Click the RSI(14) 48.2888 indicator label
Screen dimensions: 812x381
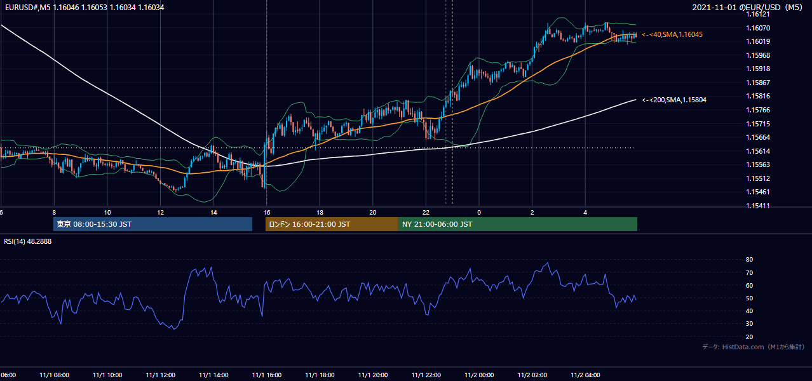coord(28,241)
